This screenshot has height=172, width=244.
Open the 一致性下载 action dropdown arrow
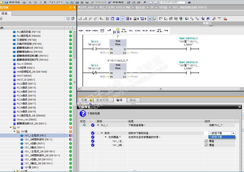pos(233,133)
